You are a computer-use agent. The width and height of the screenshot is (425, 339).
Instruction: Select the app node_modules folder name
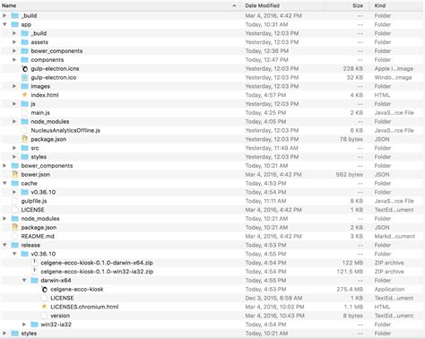pos(50,122)
